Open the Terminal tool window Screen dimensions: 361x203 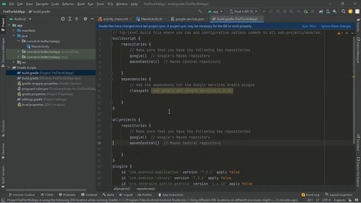[89, 195]
